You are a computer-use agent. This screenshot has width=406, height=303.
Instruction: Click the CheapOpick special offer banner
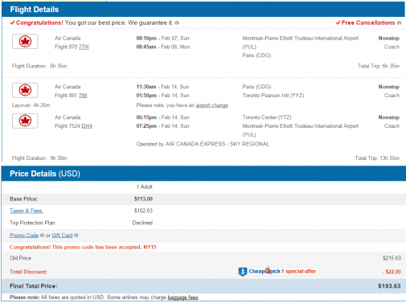278,272
